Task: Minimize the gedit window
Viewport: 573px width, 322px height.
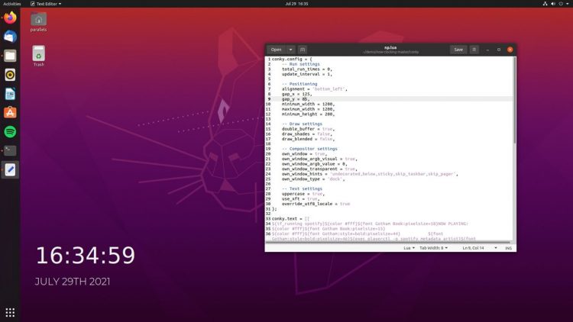Action: pos(487,50)
